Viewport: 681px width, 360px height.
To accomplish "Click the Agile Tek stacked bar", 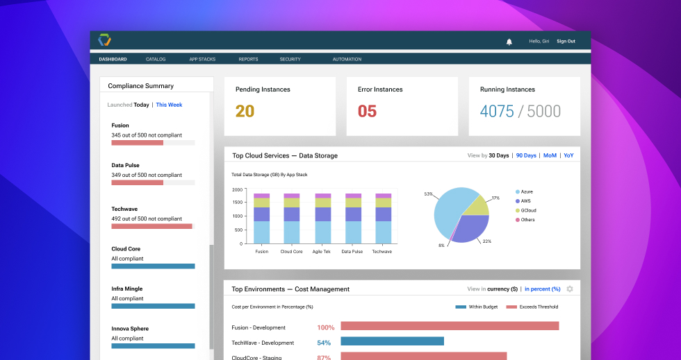I will (x=322, y=218).
